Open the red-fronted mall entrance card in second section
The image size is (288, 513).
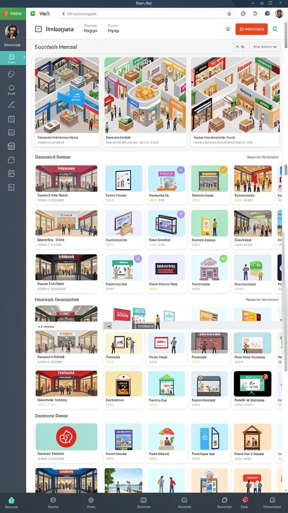[66, 184]
